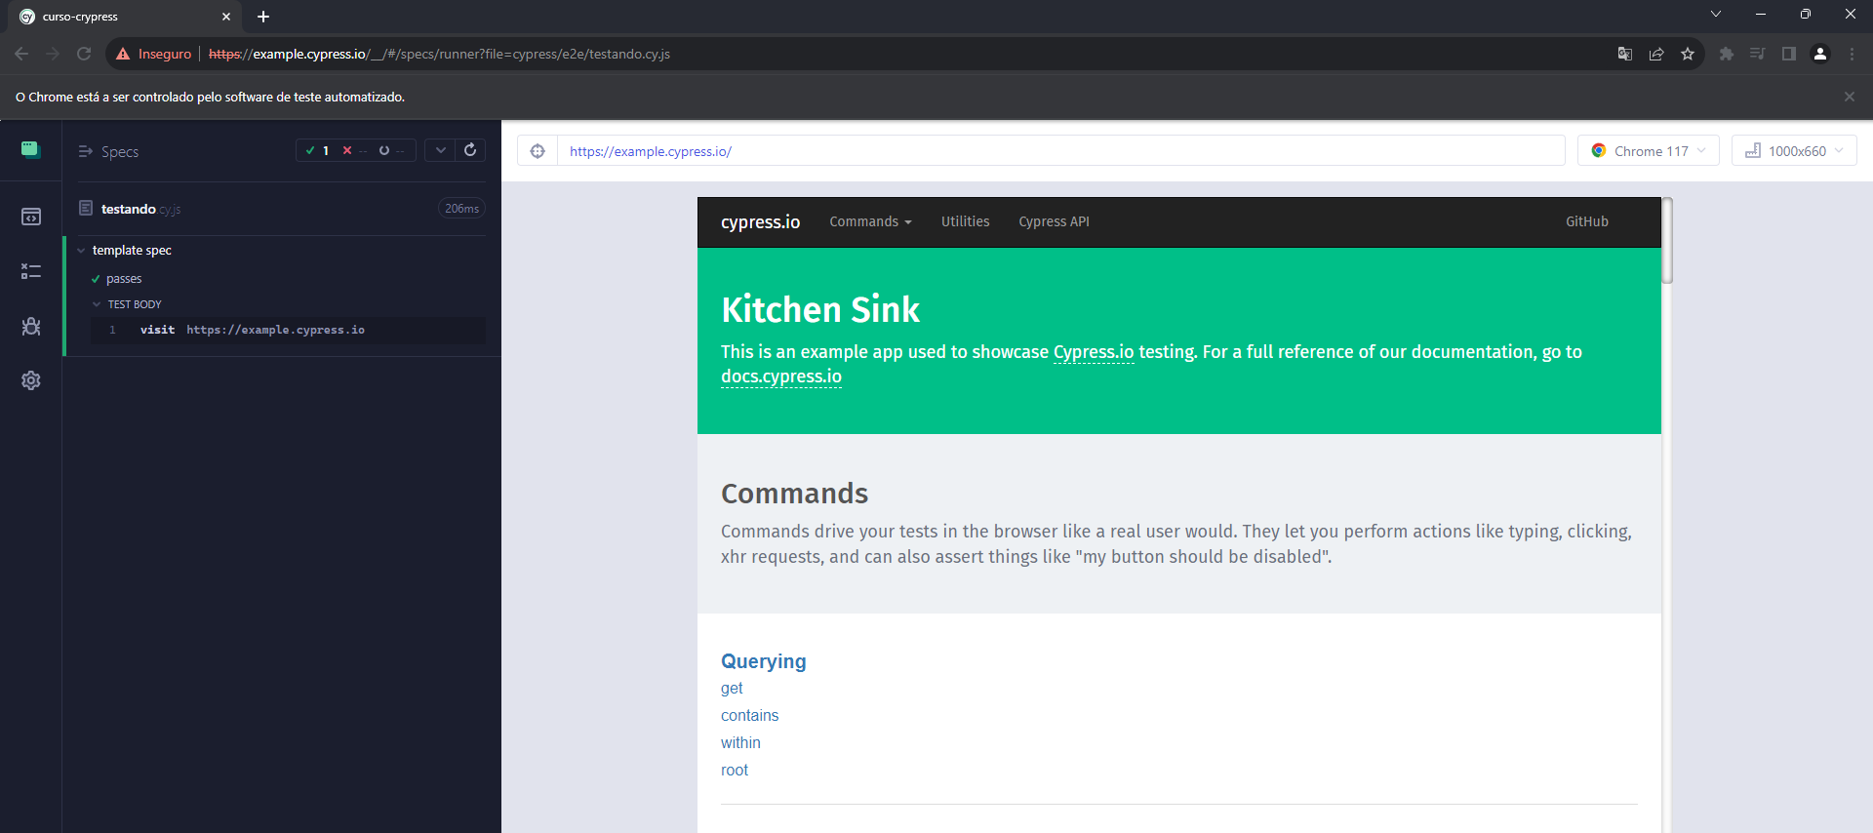This screenshot has width=1873, height=833.
Task: Click the Kitchen Sink heading
Action: click(820, 310)
